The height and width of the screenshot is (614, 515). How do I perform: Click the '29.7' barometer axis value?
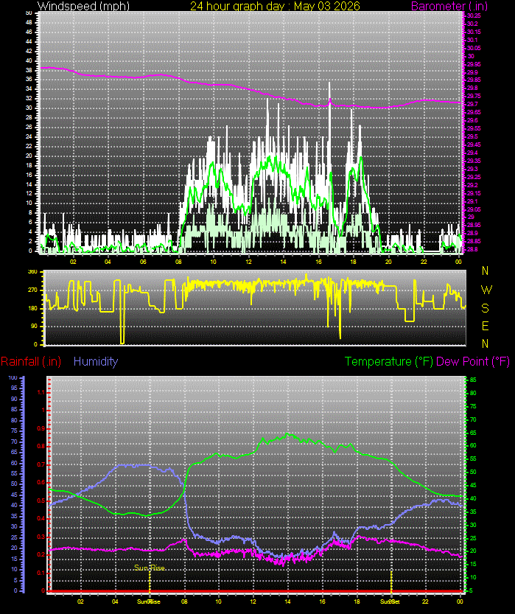click(x=472, y=104)
